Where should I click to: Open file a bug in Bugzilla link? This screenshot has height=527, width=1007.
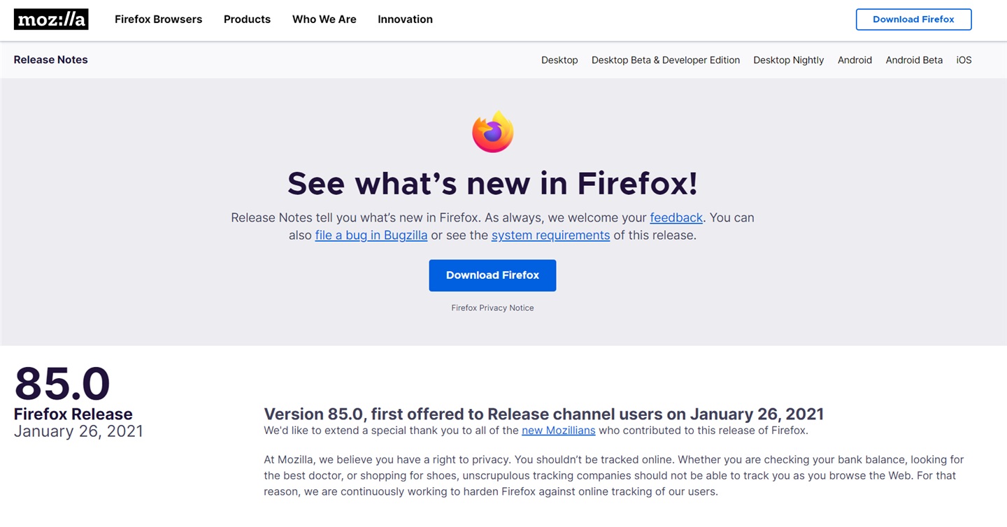[371, 236]
